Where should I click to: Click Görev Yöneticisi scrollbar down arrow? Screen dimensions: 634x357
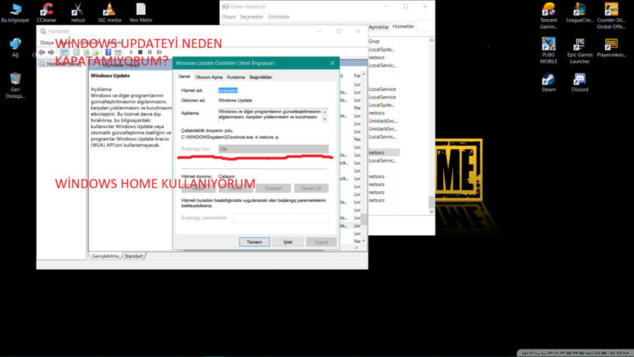click(x=431, y=211)
